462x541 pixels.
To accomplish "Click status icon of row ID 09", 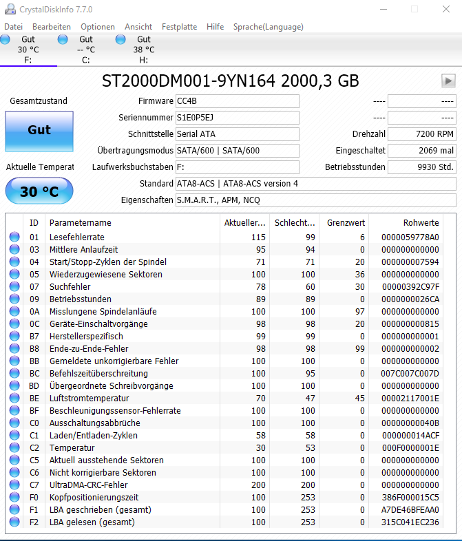I will pos(14,299).
